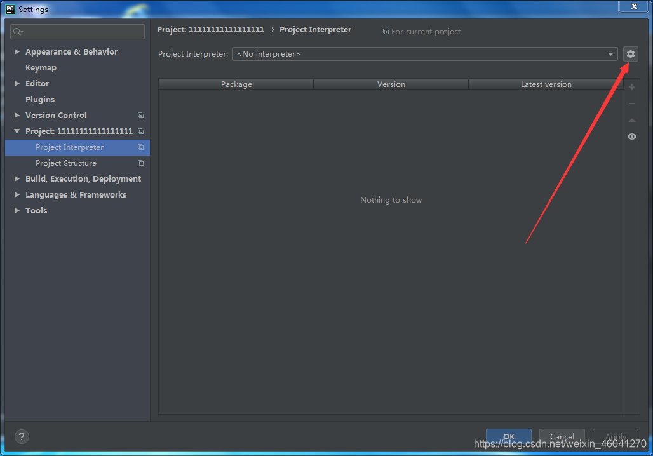
Task: Click the PyCharm logo in title bar
Action: click(10, 9)
